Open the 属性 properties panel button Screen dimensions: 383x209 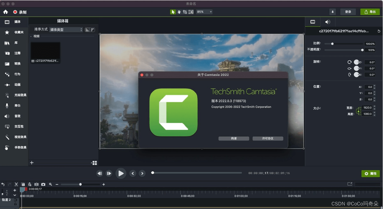pos(371,174)
